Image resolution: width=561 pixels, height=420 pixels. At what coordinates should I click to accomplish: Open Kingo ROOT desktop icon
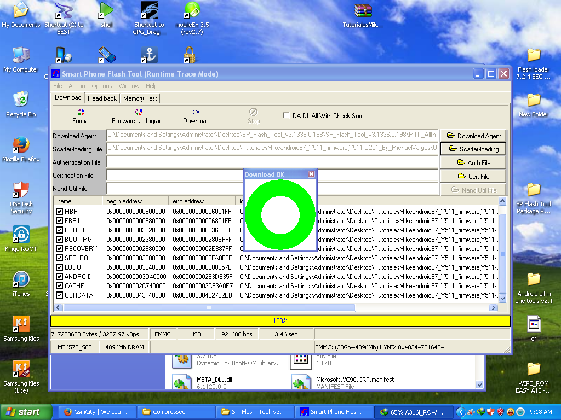21,235
